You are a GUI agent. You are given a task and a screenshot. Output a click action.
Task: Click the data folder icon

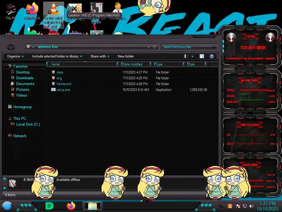[x=53, y=72]
